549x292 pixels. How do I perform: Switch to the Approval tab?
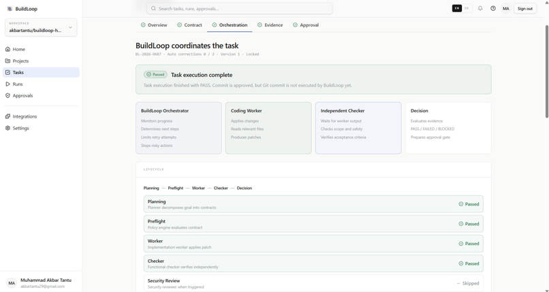306,25
